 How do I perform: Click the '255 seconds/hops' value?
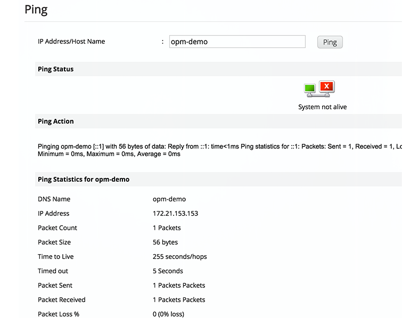click(179, 257)
